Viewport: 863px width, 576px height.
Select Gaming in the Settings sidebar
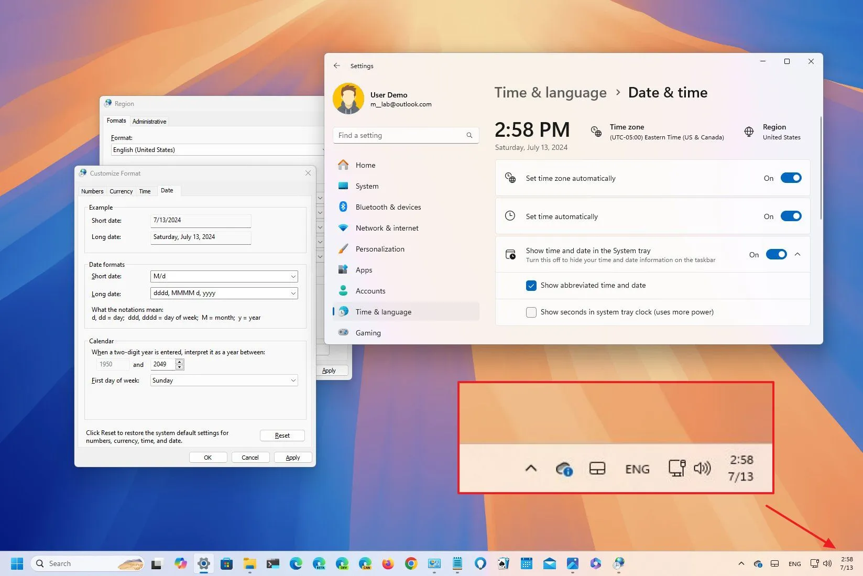pos(368,332)
